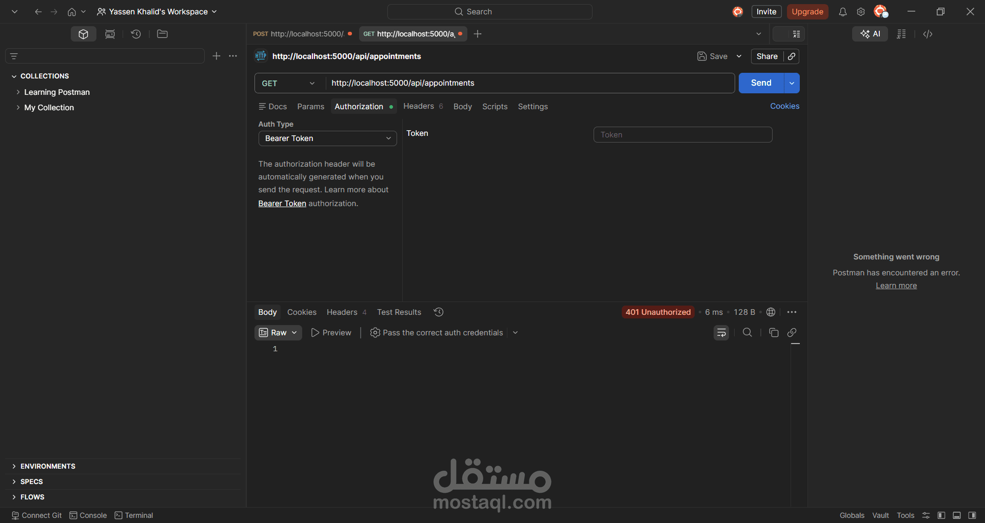This screenshot has height=523, width=985.
Task: Open the user avatar menu
Action: pos(881,11)
